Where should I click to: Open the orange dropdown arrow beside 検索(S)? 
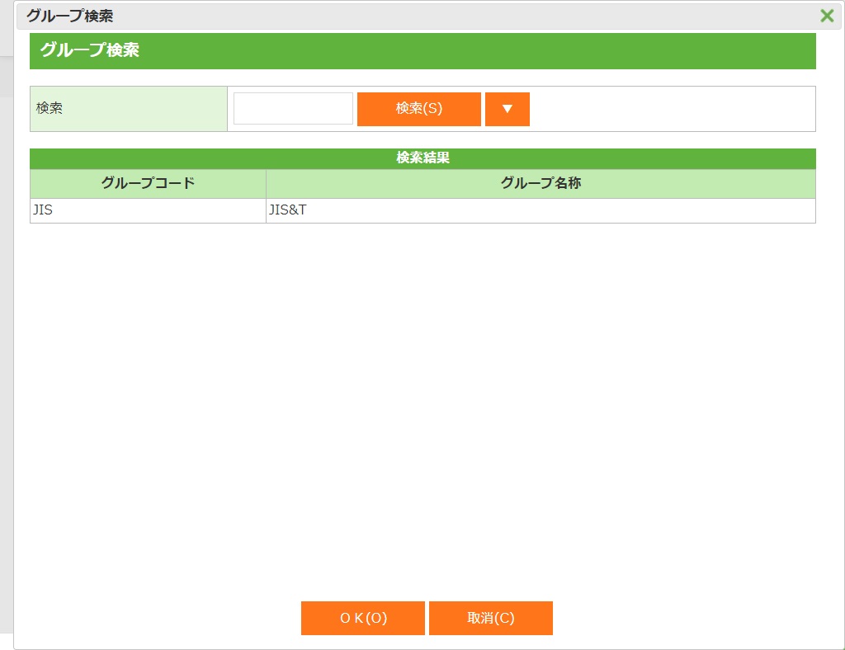click(507, 109)
